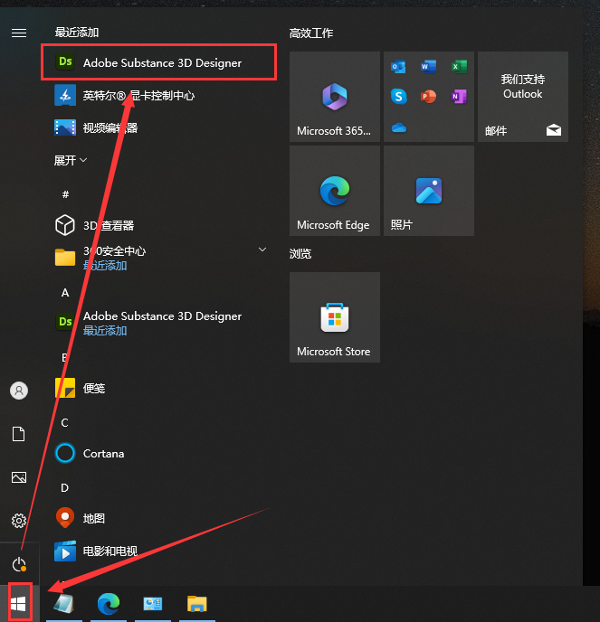600x622 pixels.
Task: Open 便笺 sticky notes app
Action: click(x=158, y=388)
